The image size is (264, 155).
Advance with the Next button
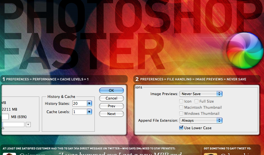pyautogui.click(x=111, y=114)
